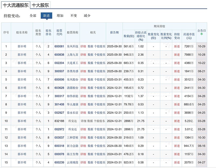Click 个股股东 link in 清源股份 row
Viewport: 216px width, 168px height.
pyautogui.click(x=100, y=88)
